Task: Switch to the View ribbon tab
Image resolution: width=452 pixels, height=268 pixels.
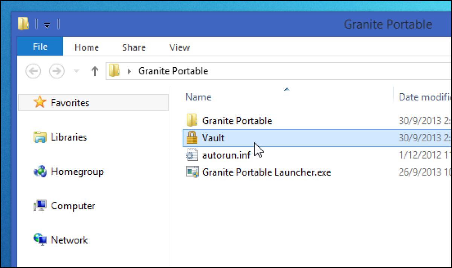Action: tap(179, 47)
